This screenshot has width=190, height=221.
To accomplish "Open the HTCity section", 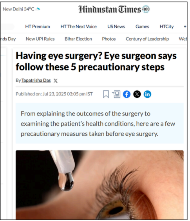I will point(167,27).
